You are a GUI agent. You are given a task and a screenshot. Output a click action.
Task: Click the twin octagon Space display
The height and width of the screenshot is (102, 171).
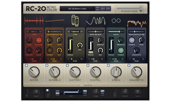click(x=116, y=21)
